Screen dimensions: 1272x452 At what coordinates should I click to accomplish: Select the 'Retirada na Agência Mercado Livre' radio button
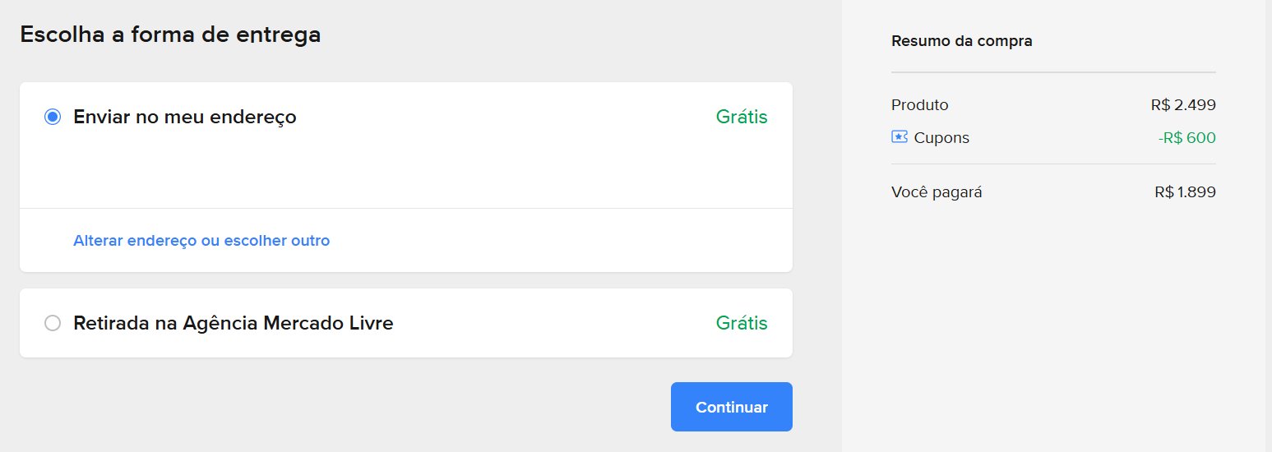[53, 323]
